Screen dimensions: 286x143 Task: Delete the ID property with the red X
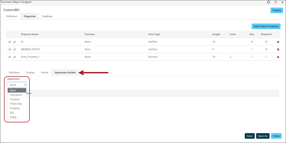(278, 42)
